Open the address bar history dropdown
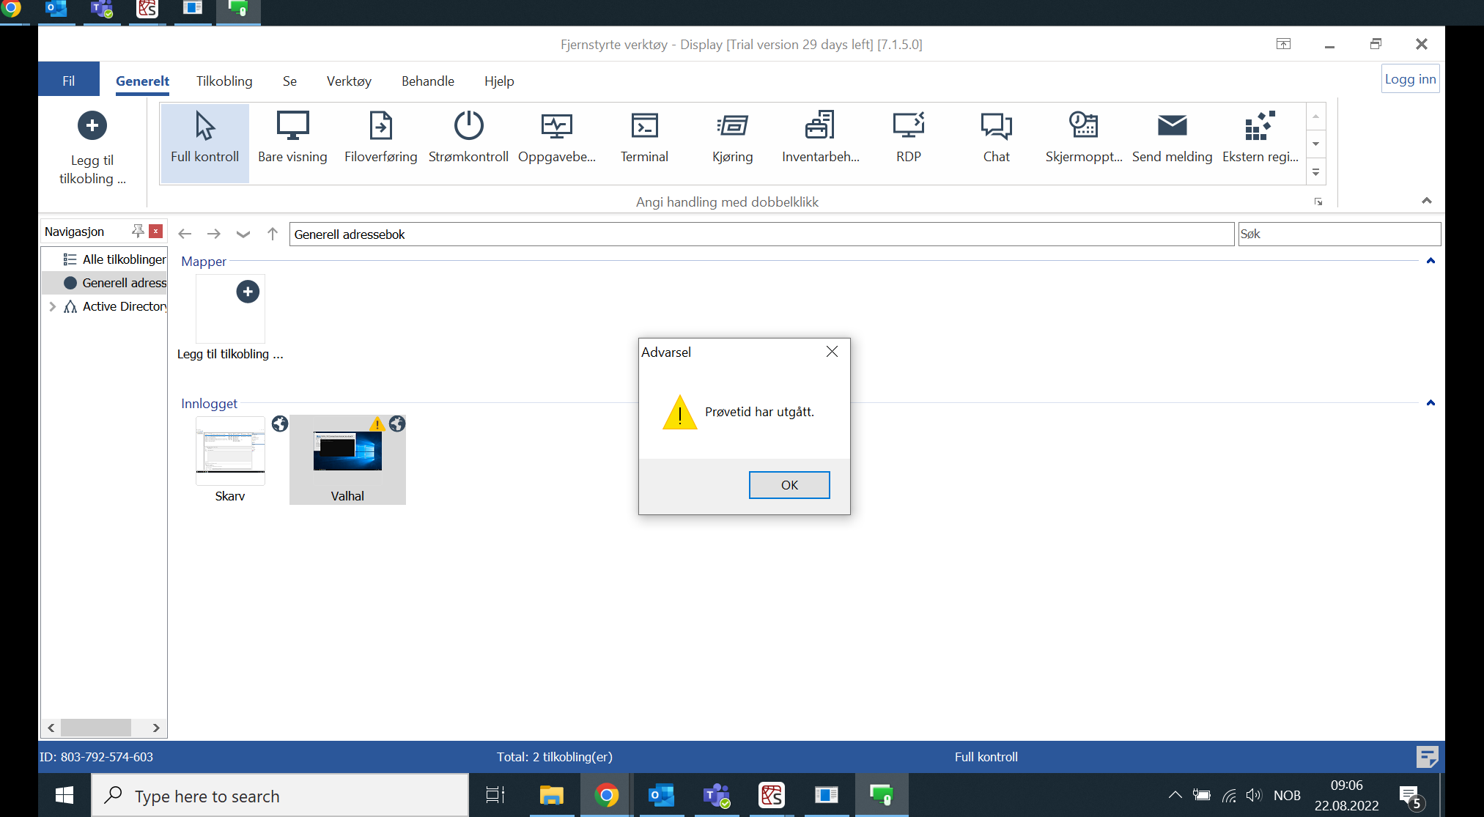The height and width of the screenshot is (817, 1484). coord(243,234)
